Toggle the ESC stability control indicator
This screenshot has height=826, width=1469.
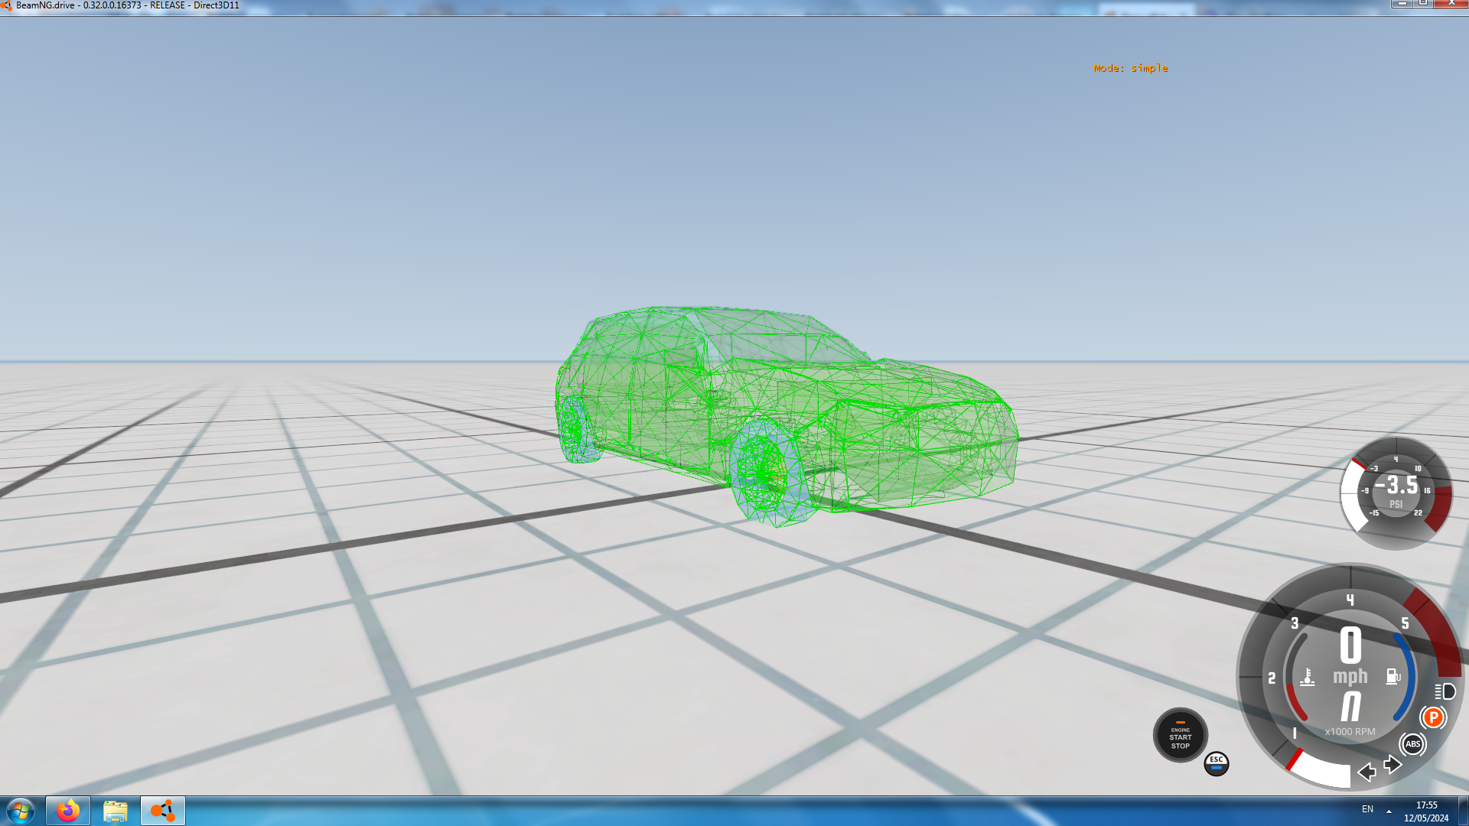click(x=1216, y=763)
